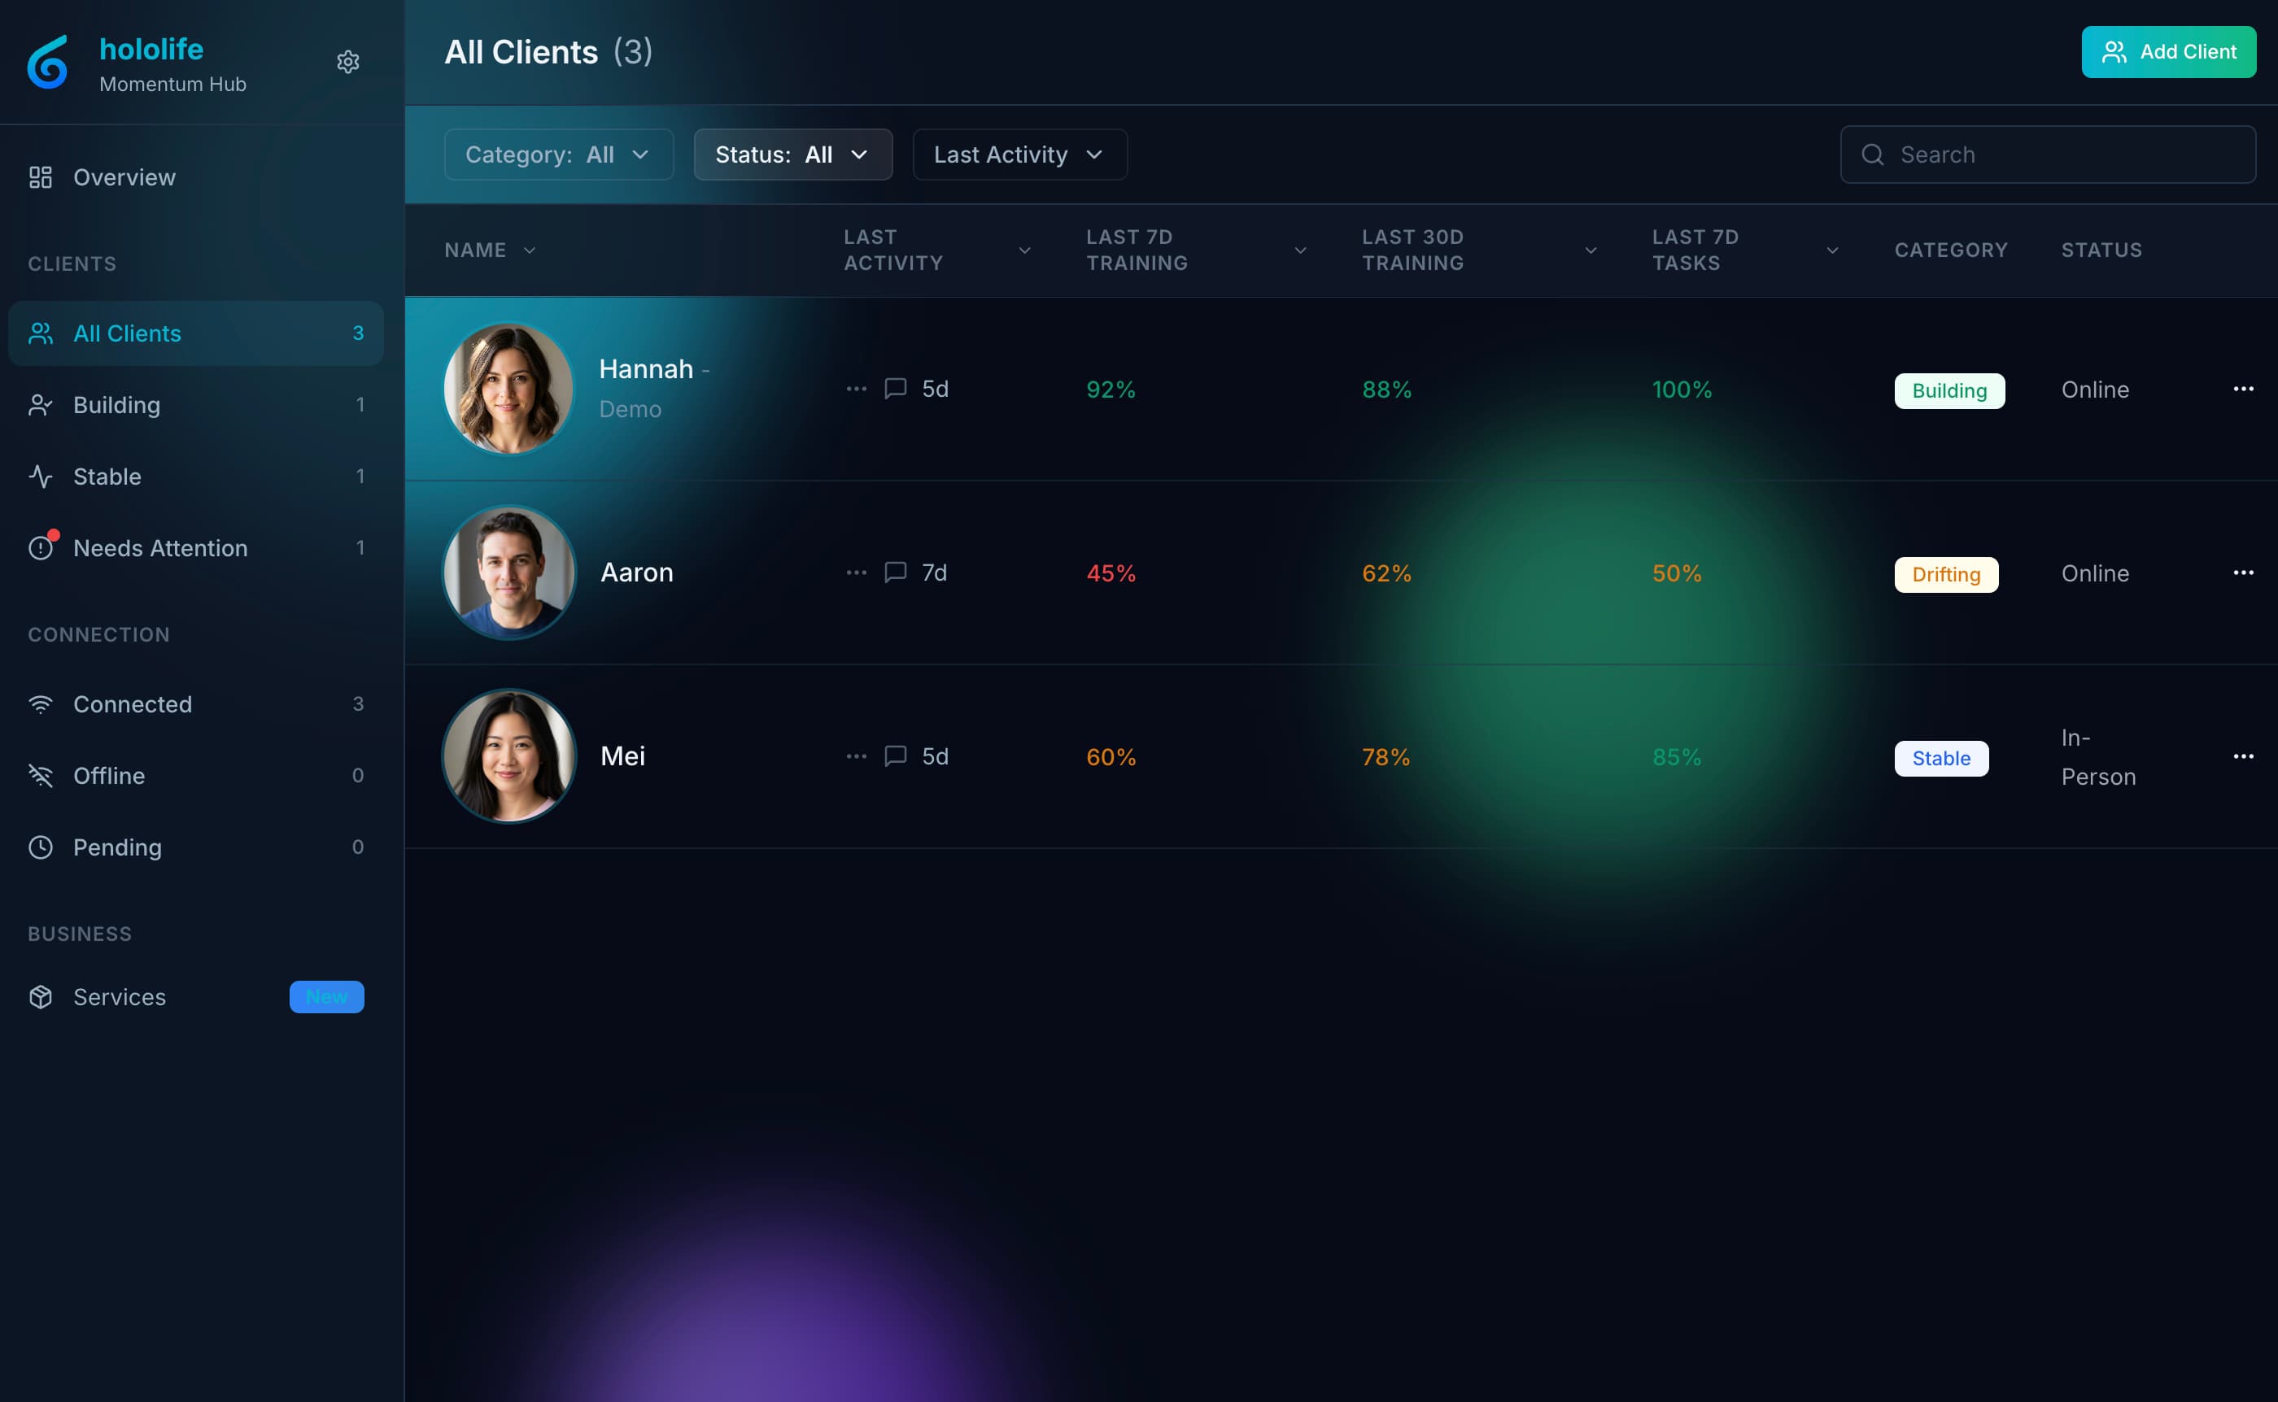
Task: Open chat with Hannah via message icon
Action: pos(894,389)
